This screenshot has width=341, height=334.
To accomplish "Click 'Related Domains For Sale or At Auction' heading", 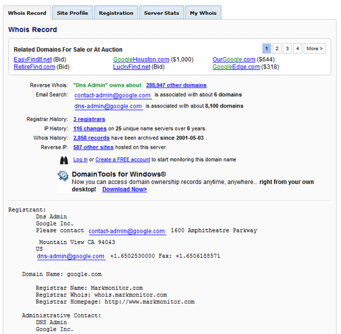I will (x=68, y=50).
